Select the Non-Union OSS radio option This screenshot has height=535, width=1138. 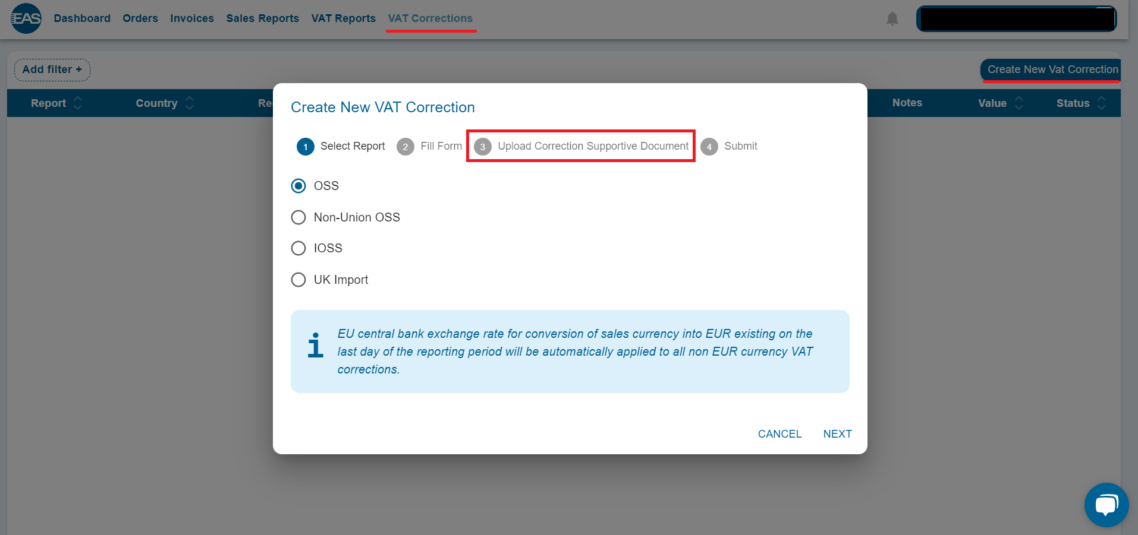coord(298,217)
